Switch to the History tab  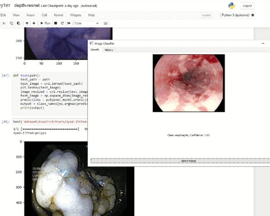(x=109, y=50)
